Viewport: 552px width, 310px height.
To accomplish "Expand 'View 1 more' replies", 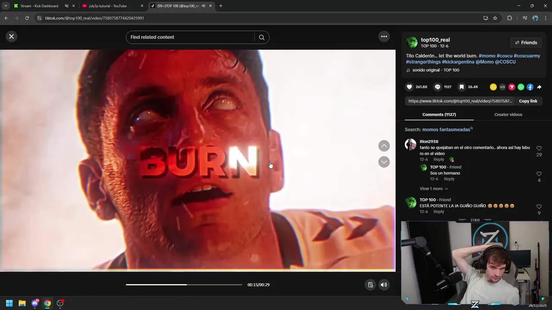I will pos(434,189).
